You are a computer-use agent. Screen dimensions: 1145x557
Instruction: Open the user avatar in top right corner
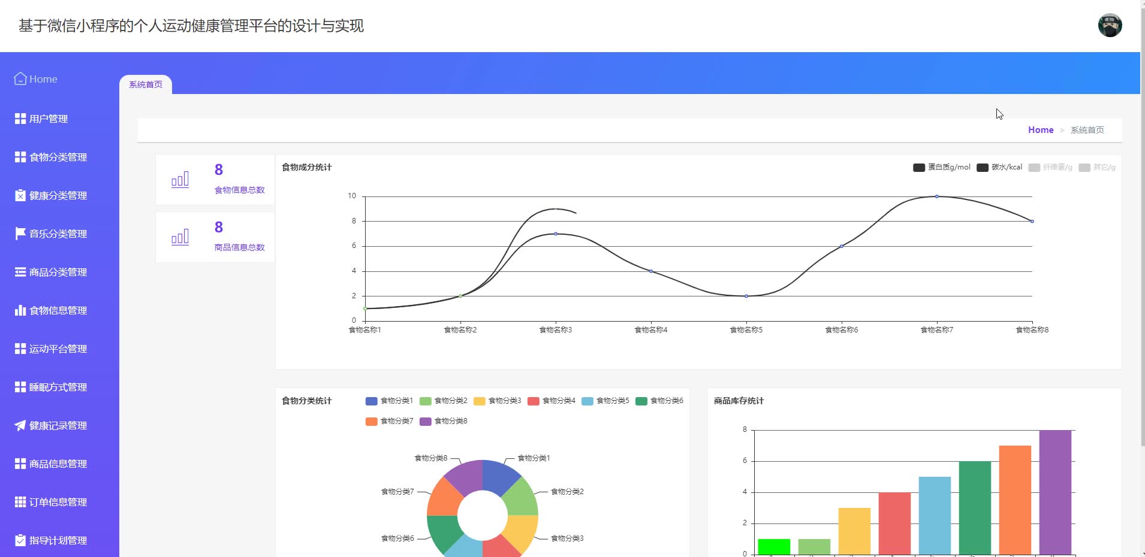point(1111,25)
